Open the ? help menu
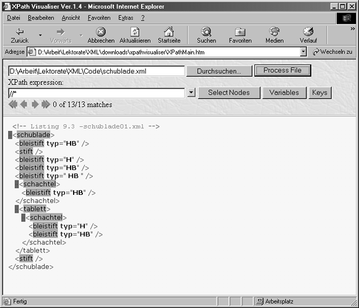This screenshot has height=308, width=359. point(143,18)
